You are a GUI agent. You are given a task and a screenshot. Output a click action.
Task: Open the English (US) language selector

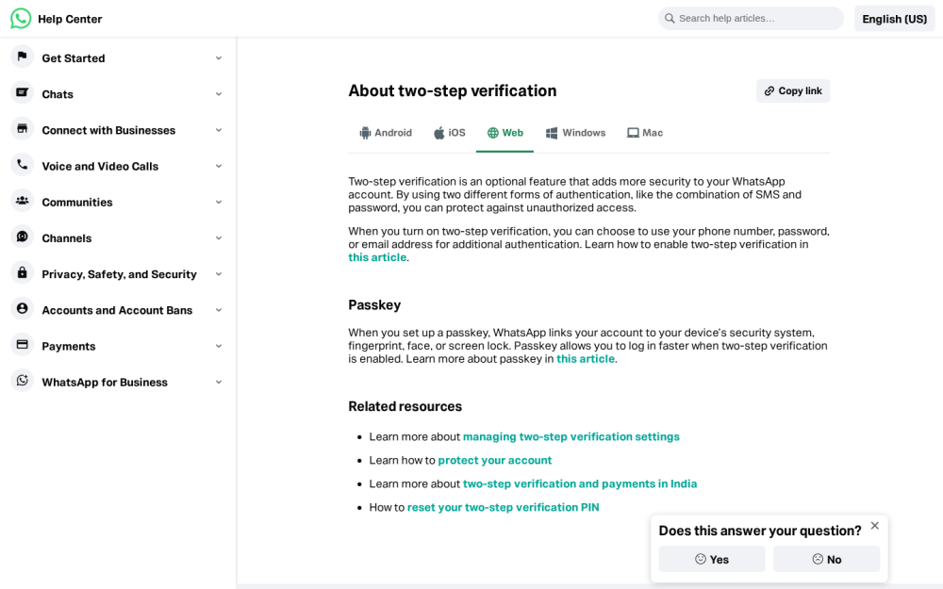click(894, 19)
